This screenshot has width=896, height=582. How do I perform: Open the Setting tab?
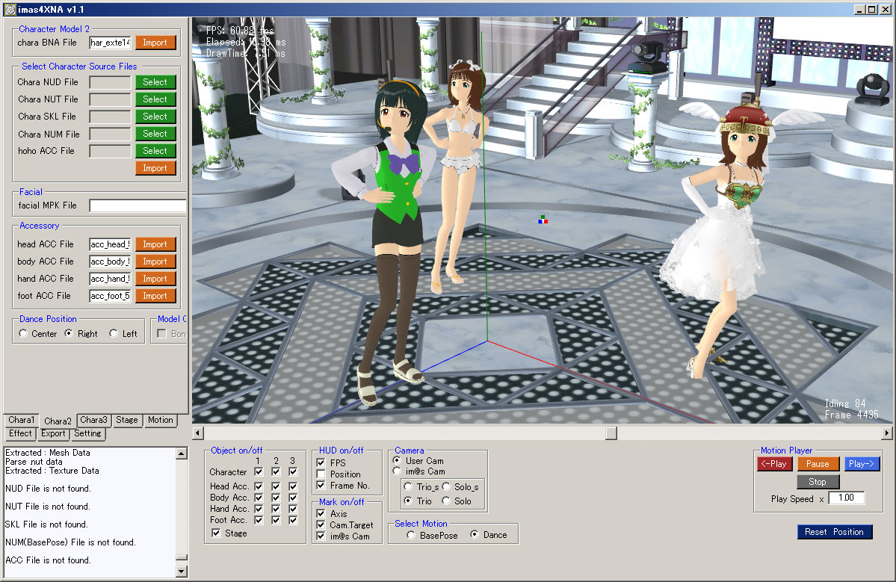(x=87, y=433)
